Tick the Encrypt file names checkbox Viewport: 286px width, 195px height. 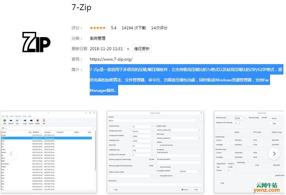(x=158, y=176)
